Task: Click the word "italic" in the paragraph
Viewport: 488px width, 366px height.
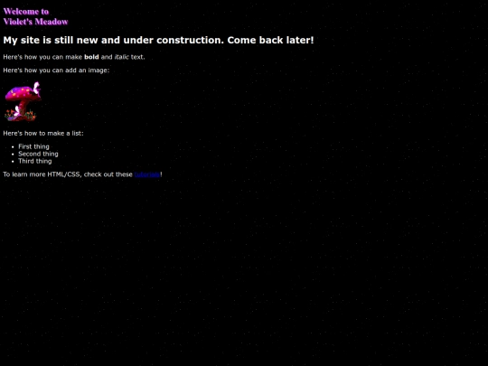Action: (121, 57)
